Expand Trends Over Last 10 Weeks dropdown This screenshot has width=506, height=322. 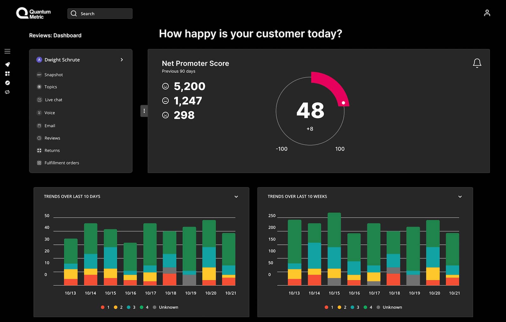[x=460, y=197]
